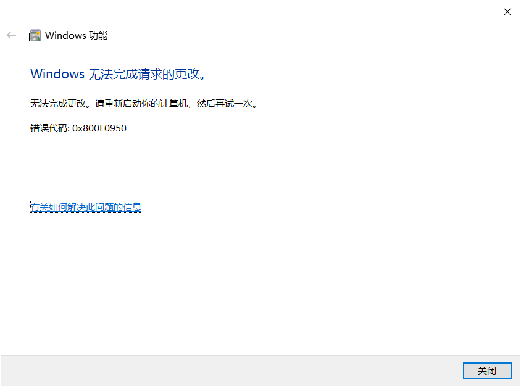Viewport: 521px width, 387px height.
Task: Click the 关闭 button
Action: click(x=487, y=370)
